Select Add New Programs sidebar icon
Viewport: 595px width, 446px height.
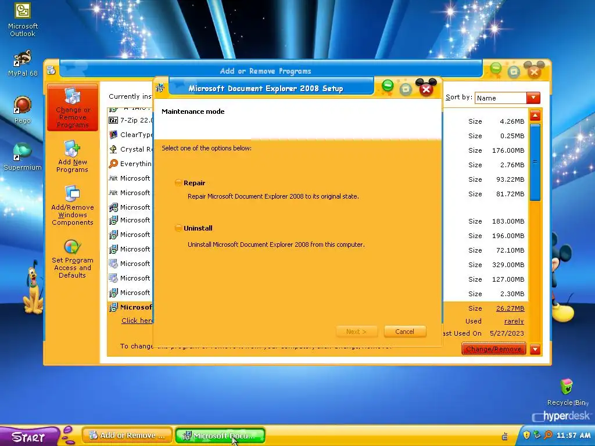coord(72,157)
